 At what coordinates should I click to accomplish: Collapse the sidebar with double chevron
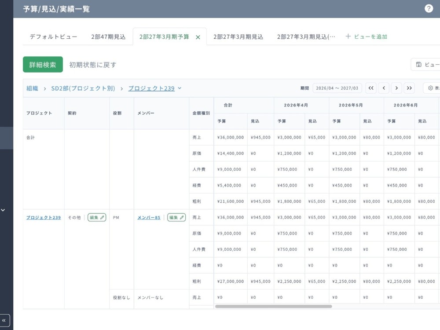(4, 320)
